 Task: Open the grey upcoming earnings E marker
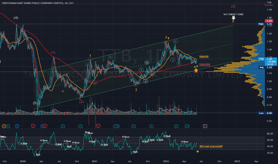[x=205, y=126]
